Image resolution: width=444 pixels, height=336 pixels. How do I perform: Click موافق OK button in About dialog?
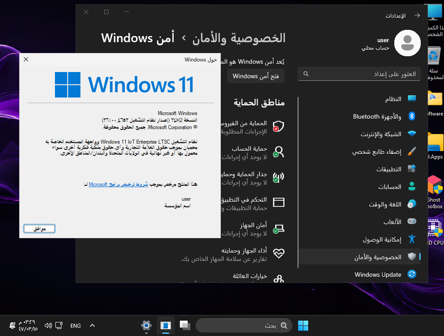40,228
